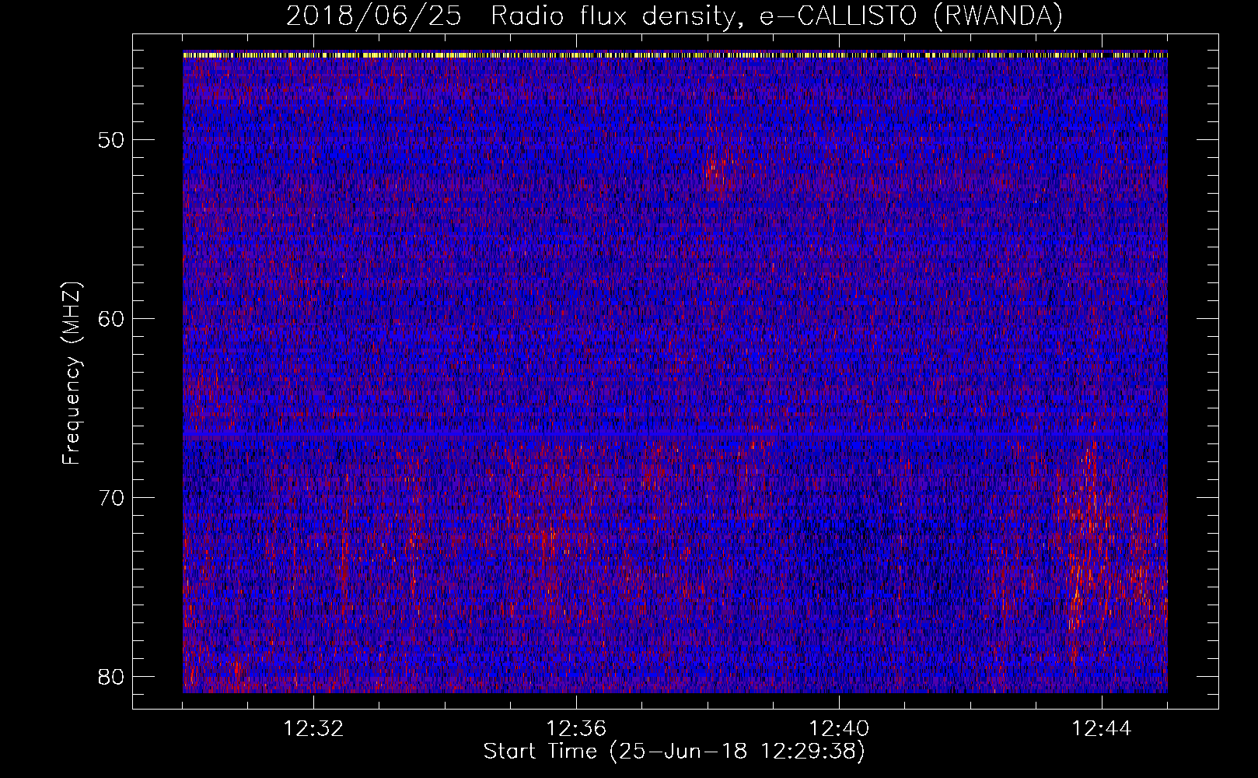
Task: Click the left-axis 80 frequency label
Action: click(x=112, y=676)
